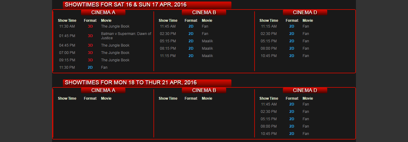Click the Format header under Sat-Sun Cinema B
Image resolution: width=408 pixels, height=142 pixels.
[191, 21]
